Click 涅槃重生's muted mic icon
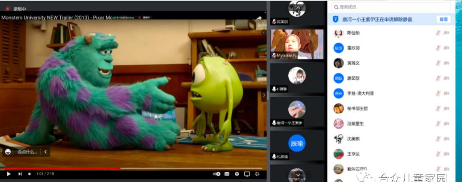462x182 pixels. [438, 124]
